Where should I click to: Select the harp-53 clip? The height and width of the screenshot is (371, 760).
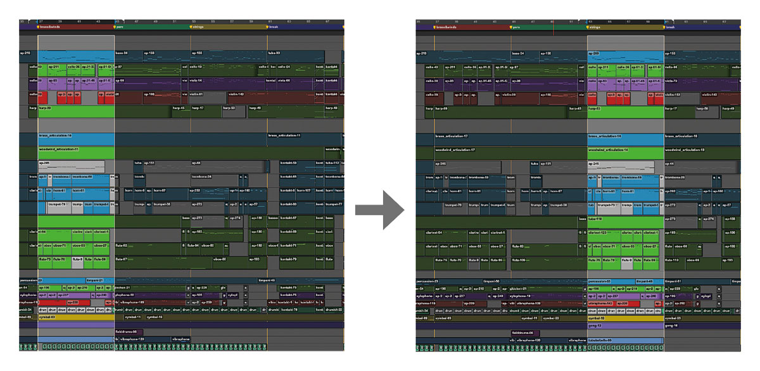pos(625,112)
